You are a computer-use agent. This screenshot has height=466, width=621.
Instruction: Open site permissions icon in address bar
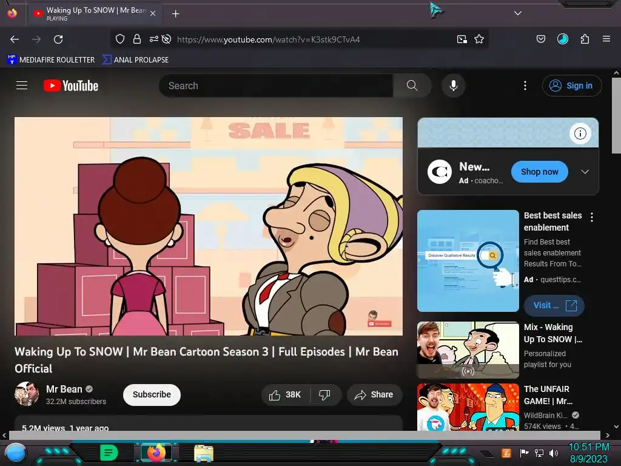pos(153,39)
